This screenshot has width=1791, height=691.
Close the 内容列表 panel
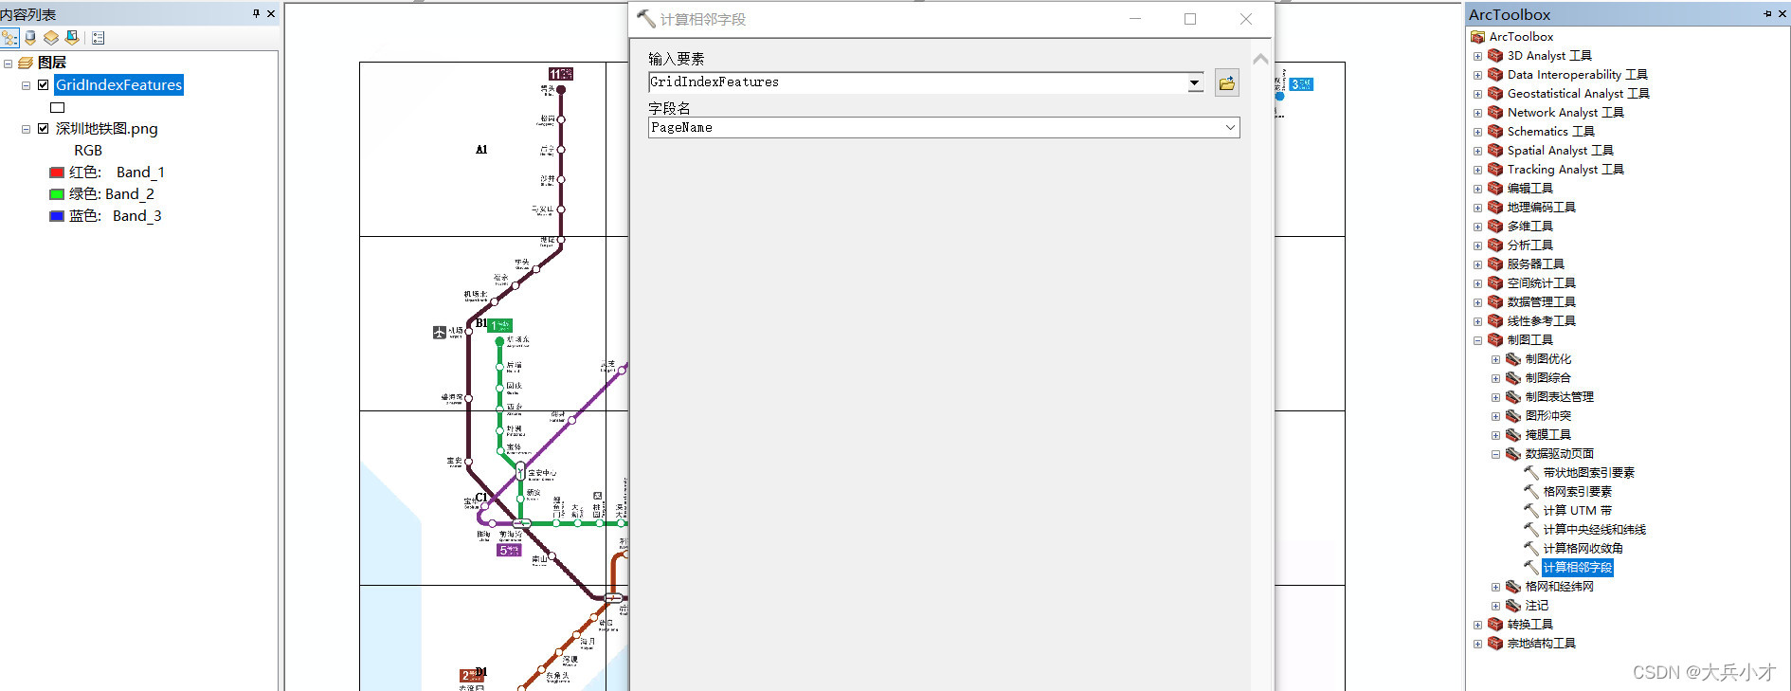tap(271, 13)
